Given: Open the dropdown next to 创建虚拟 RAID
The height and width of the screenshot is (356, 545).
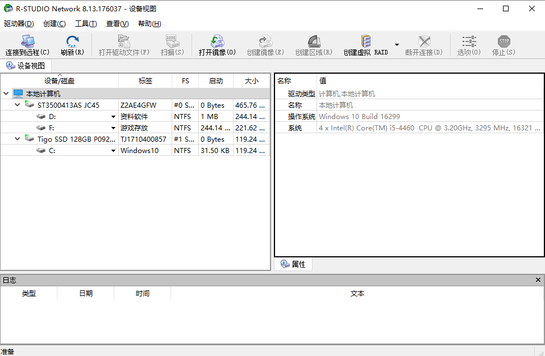Looking at the screenshot, I should point(397,45).
